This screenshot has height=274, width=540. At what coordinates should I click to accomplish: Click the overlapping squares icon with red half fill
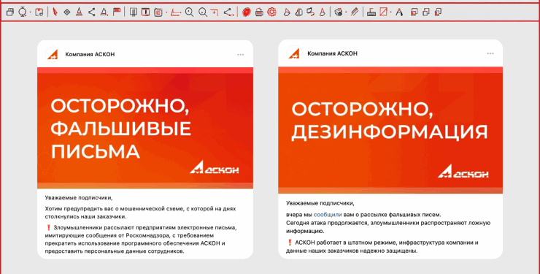pyautogui.click(x=438, y=12)
